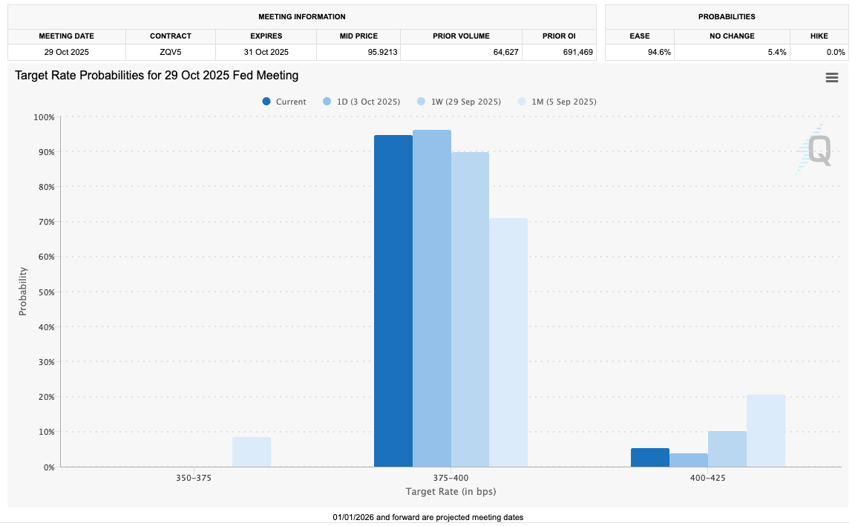Click the 1W bar at 375-400
The height and width of the screenshot is (526, 858).
(470, 309)
